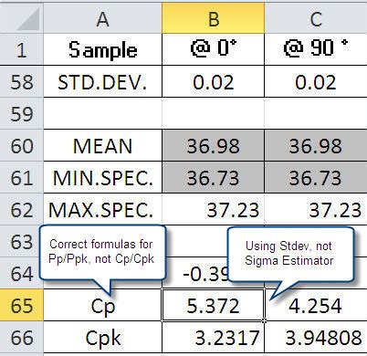Select MAX.SPEC. value 37.23 in column B
Image resolution: width=367 pixels, height=356 pixels.
[x=214, y=209]
